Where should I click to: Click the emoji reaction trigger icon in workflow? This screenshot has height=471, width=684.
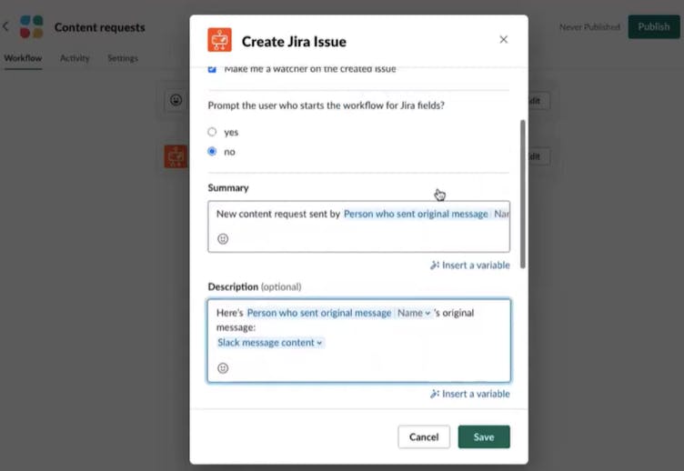tap(176, 100)
